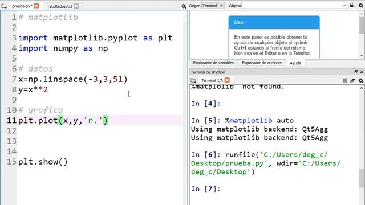Close the Terminal 1/A tab

(x=227, y=80)
